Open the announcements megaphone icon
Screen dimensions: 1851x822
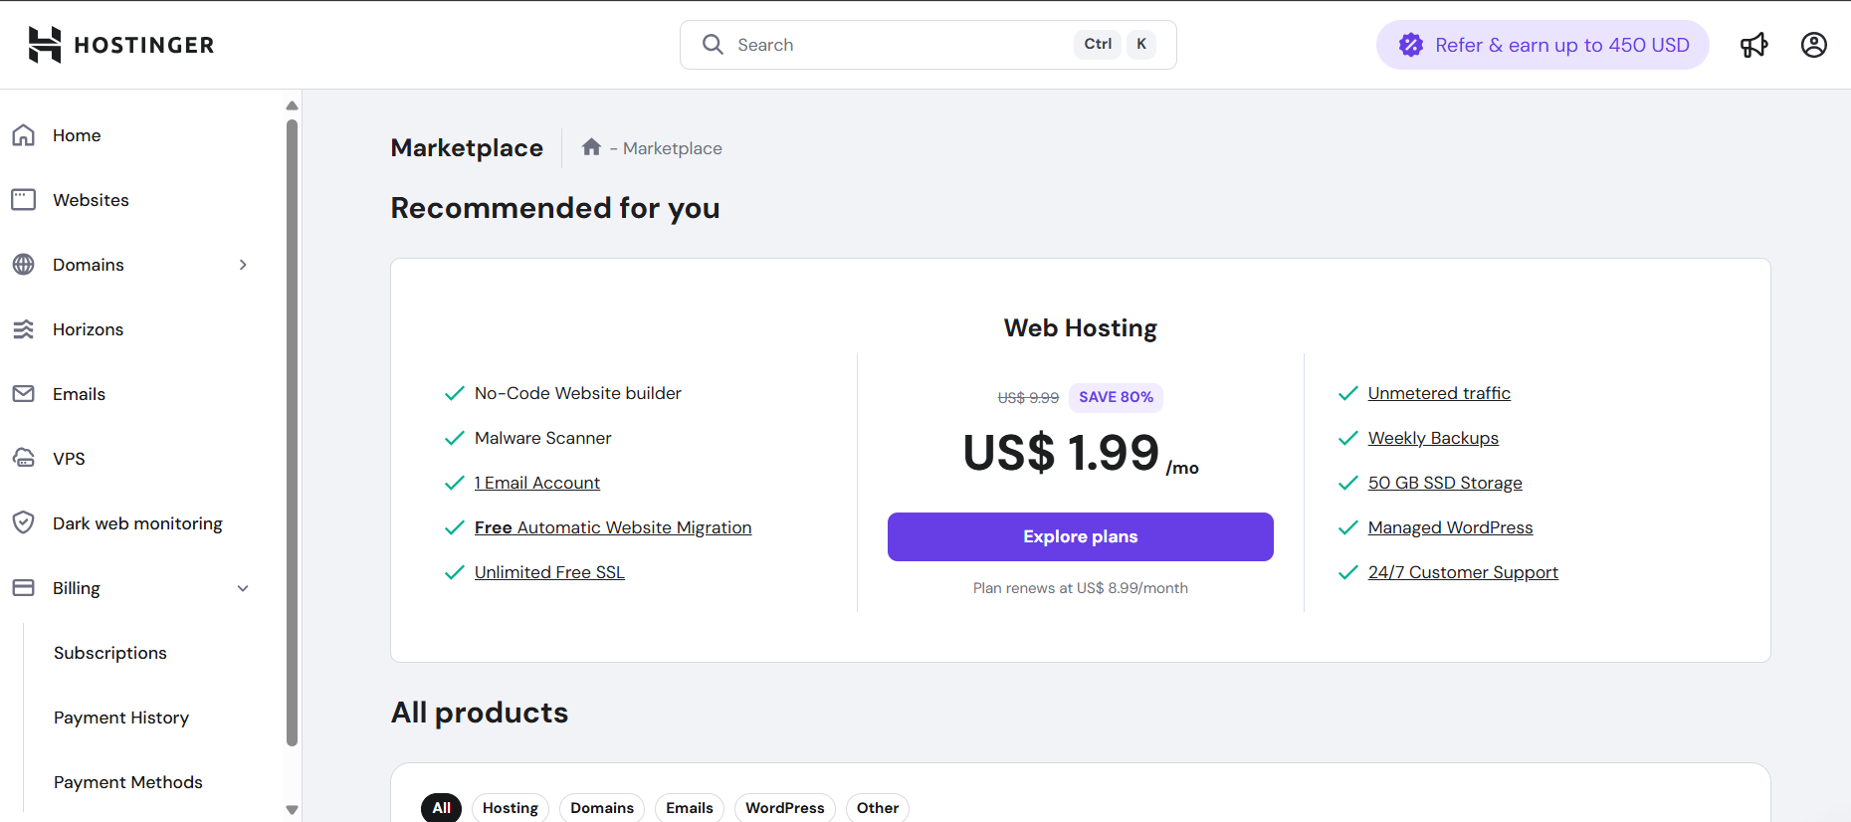pos(1754,45)
